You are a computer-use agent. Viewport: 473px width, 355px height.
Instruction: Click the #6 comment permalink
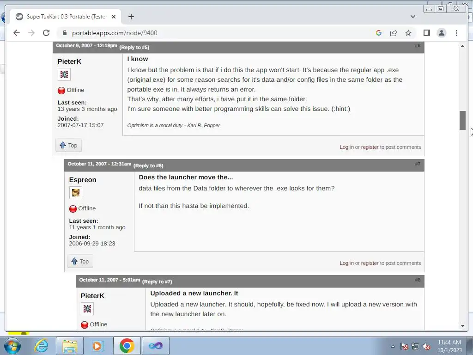pos(418,46)
